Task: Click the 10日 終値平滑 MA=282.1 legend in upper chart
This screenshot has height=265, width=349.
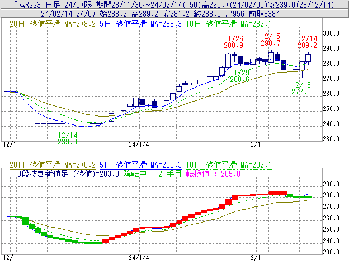Action: 229,24
